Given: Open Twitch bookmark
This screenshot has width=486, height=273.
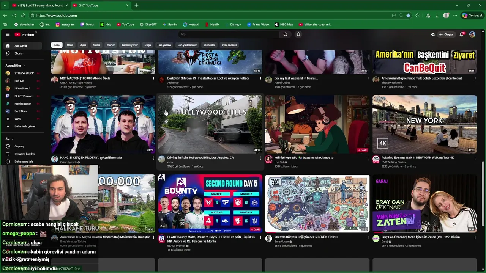Looking at the screenshot, I should tap(87, 25).
